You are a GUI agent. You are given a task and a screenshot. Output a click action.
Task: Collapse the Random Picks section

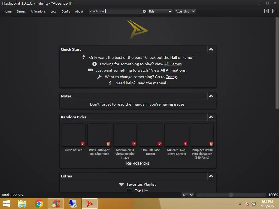coord(211,117)
